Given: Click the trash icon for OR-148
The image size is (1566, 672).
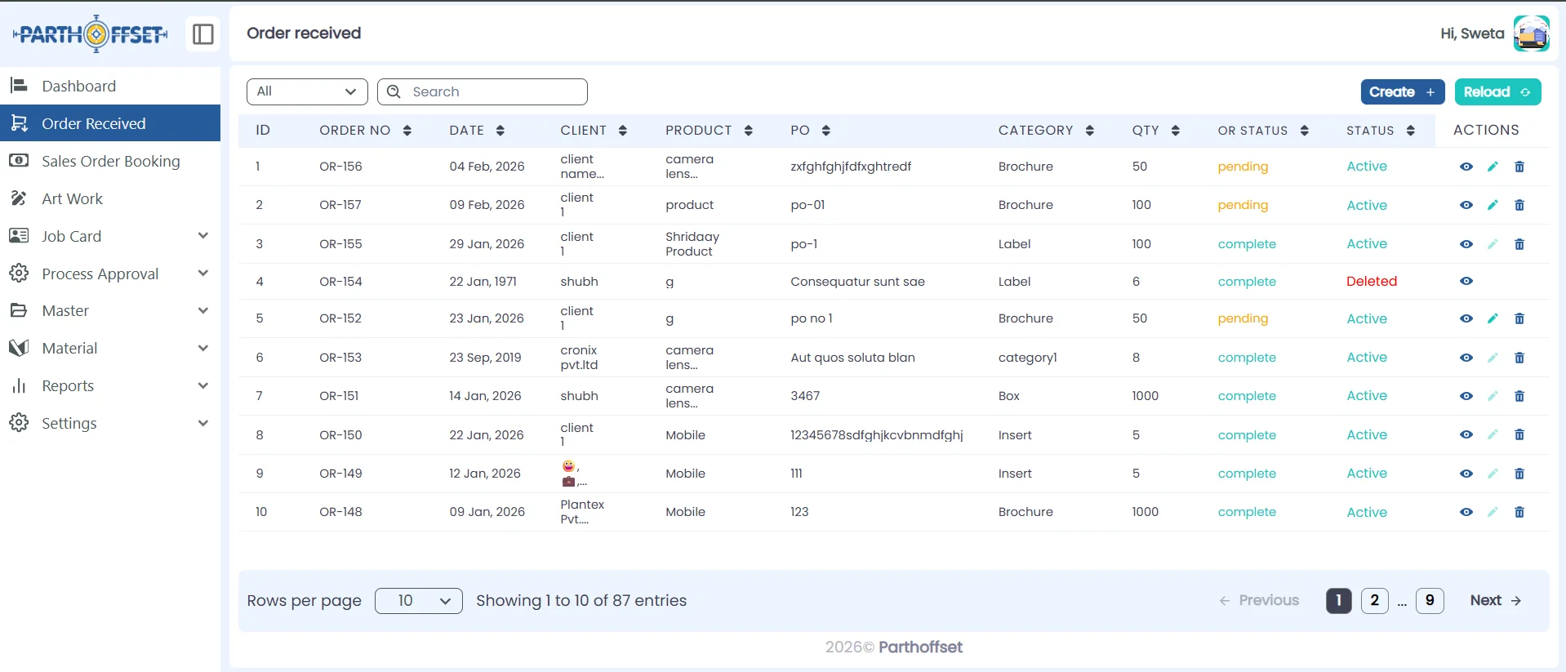Looking at the screenshot, I should click(1519, 512).
